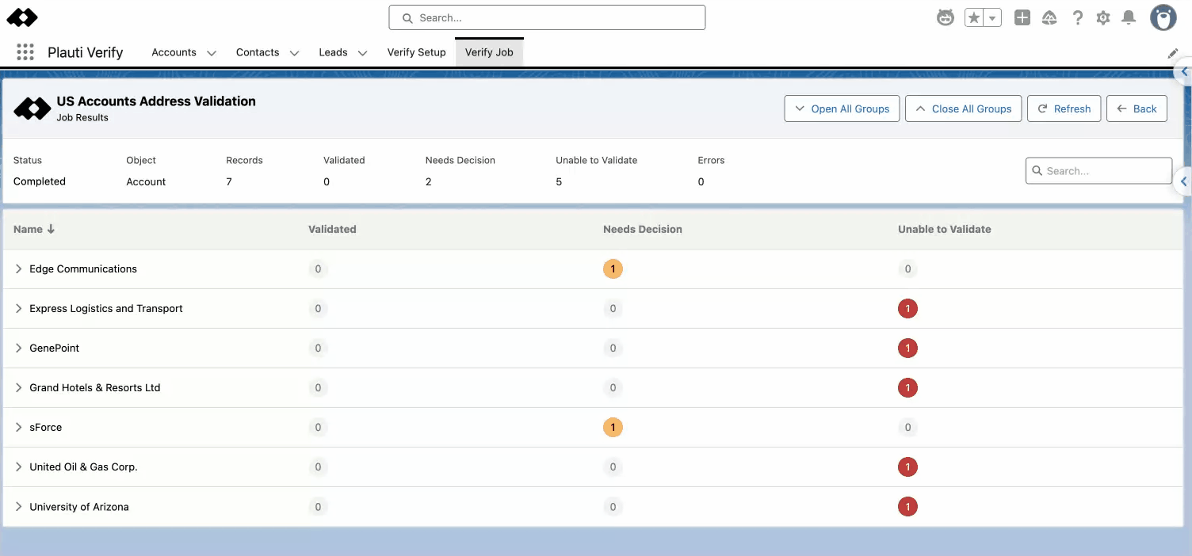Image resolution: width=1192 pixels, height=556 pixels.
Task: Switch to the Verify Setup tab
Action: (x=416, y=52)
